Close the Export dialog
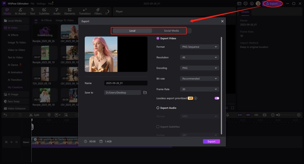The image size is (304, 164). coord(222,21)
